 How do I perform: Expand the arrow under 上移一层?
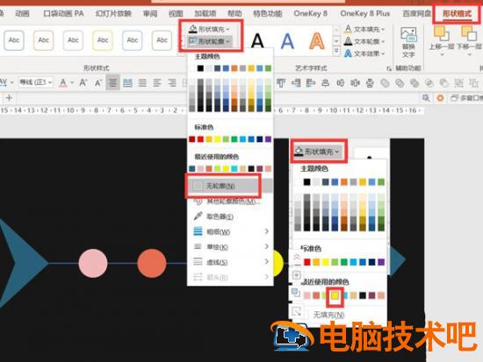click(442, 55)
